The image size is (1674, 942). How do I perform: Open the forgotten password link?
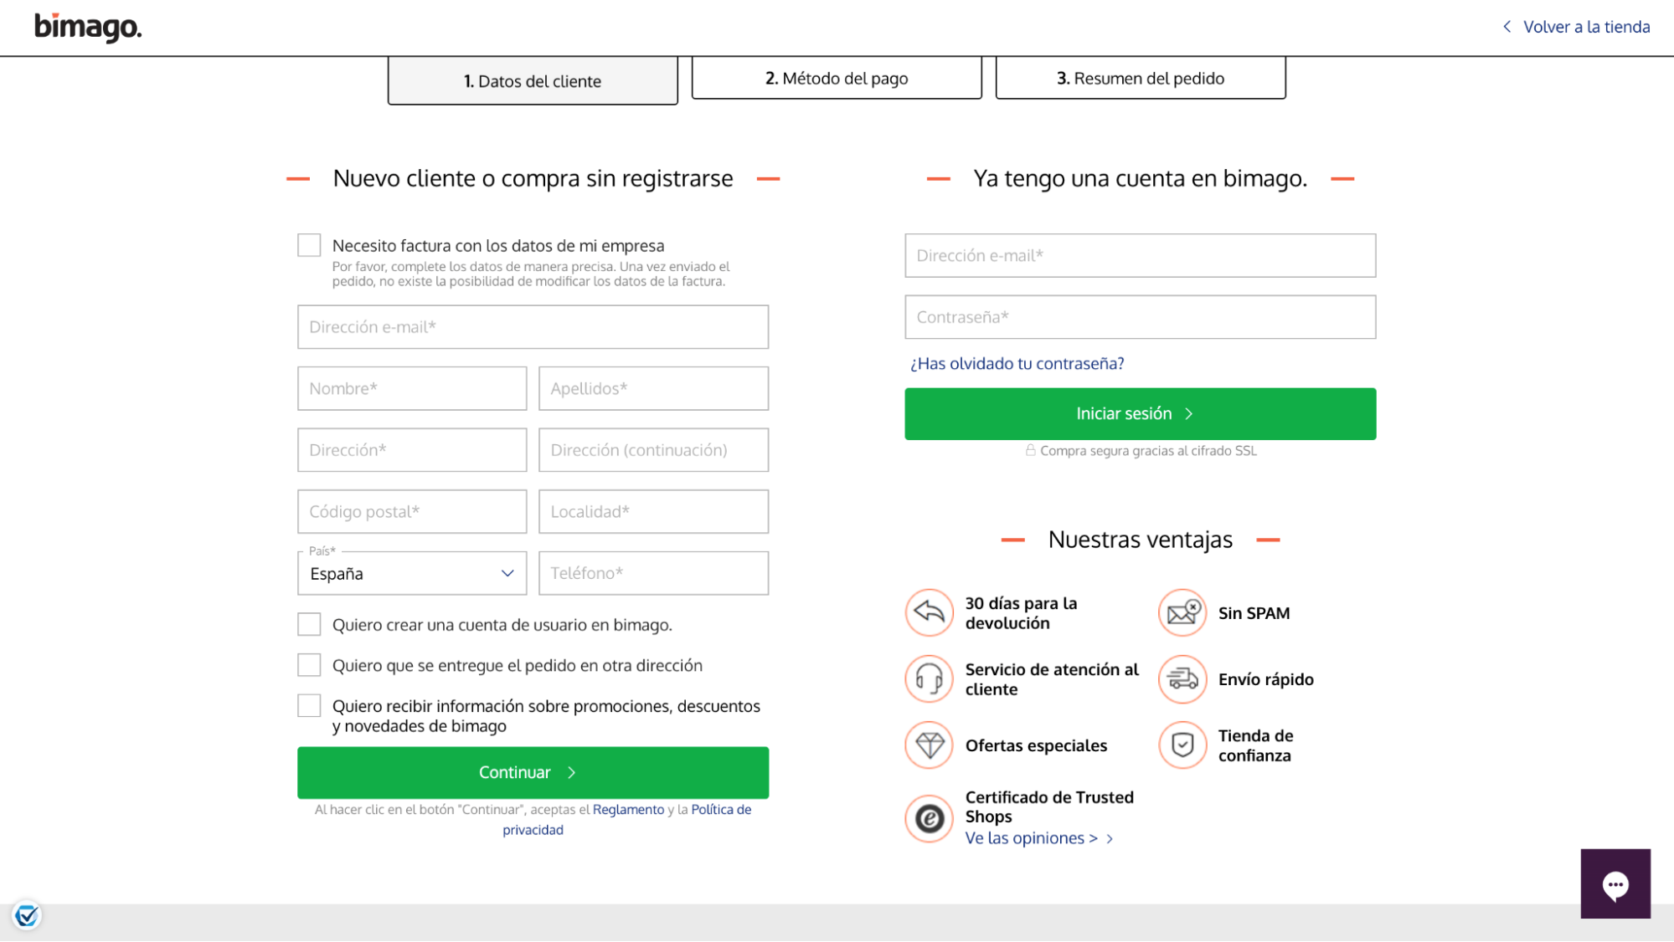click(1017, 363)
